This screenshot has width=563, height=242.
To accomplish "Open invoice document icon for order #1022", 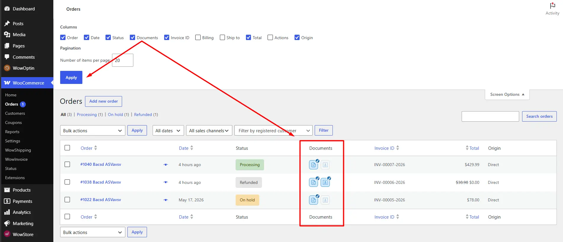I will tap(314, 200).
